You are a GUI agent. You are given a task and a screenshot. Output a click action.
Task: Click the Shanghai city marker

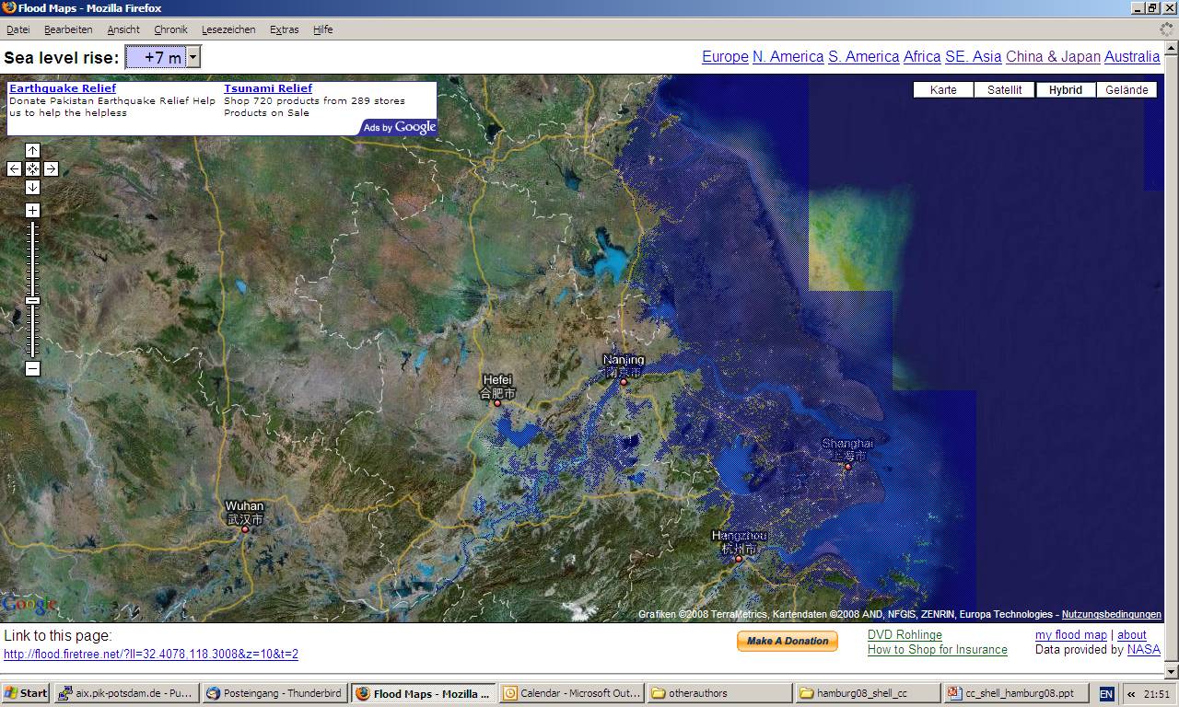(848, 467)
